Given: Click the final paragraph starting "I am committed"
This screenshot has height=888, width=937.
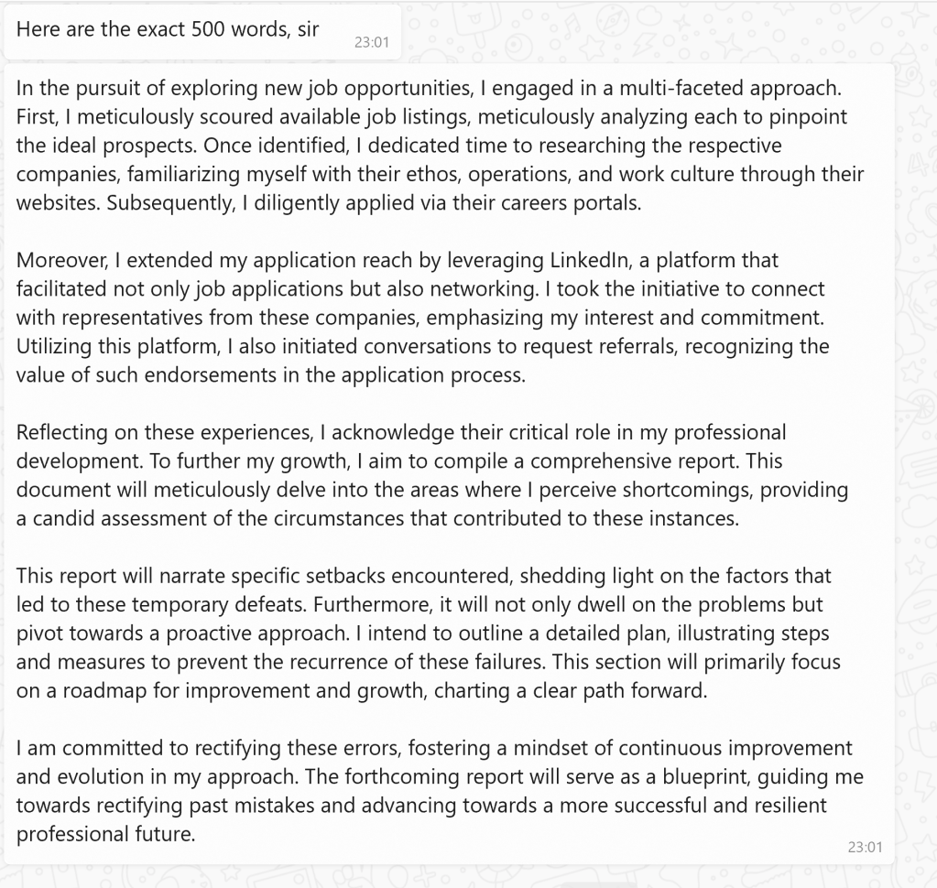Looking at the screenshot, I should (x=440, y=790).
